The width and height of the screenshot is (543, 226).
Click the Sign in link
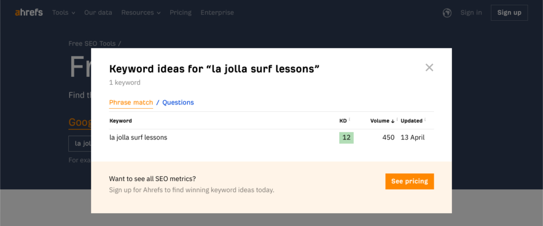pos(471,13)
